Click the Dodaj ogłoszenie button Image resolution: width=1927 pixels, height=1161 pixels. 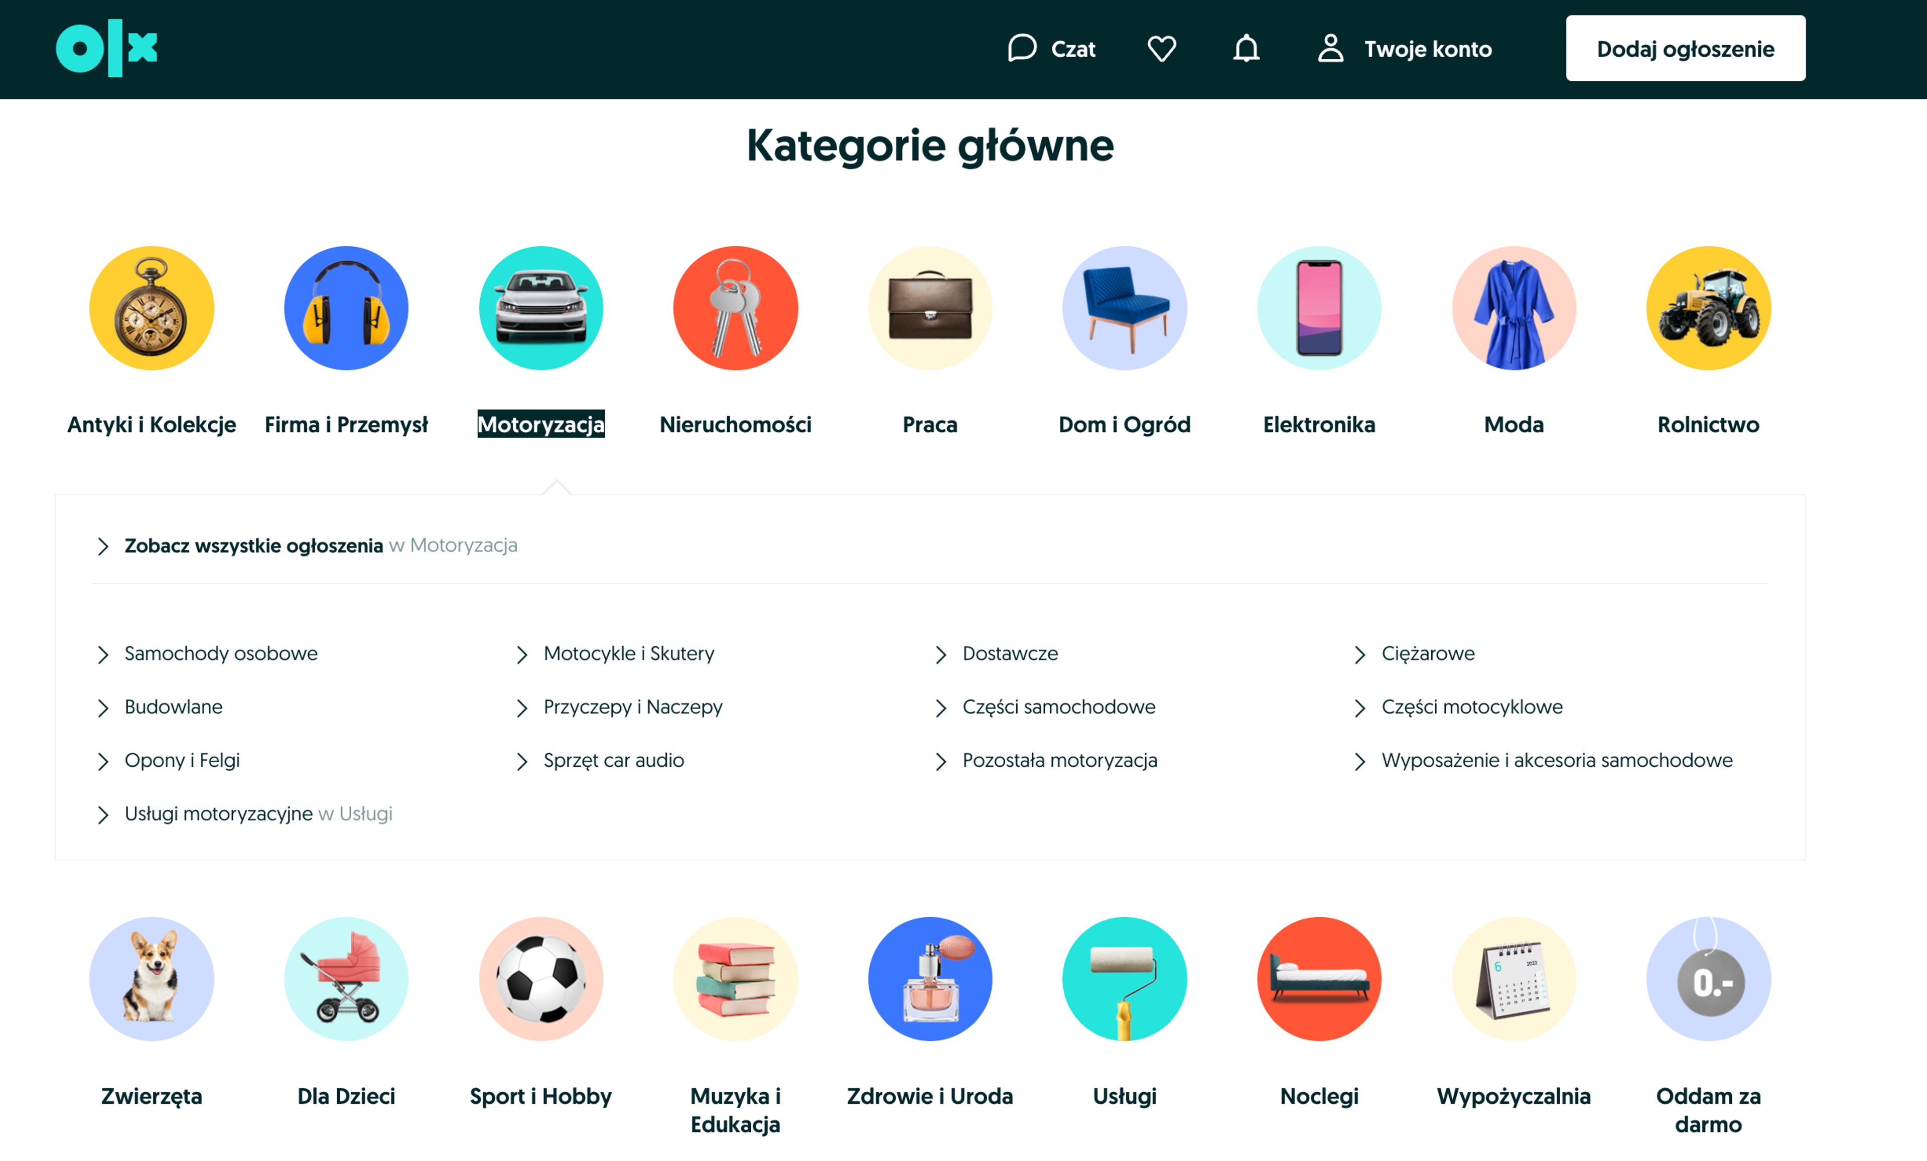[x=1685, y=49]
